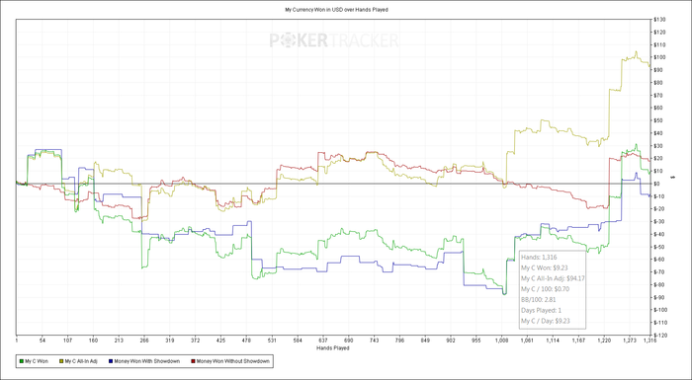This screenshot has height=380, width=692.
Task: Click the y-axis label '$50'
Action: (659, 120)
